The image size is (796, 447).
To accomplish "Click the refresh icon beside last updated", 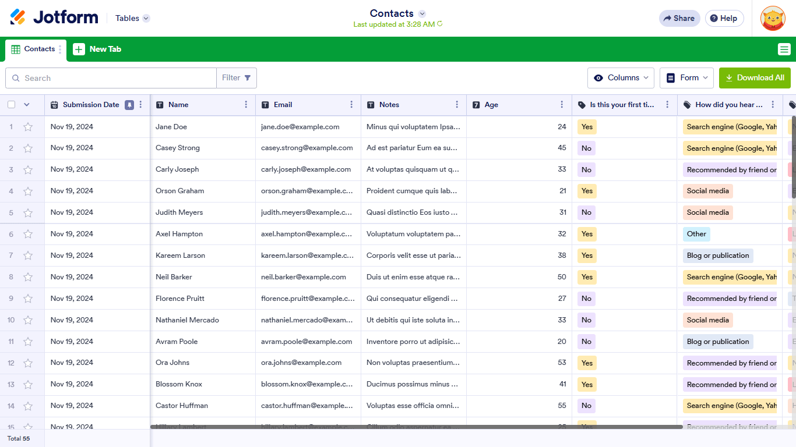I will (440, 24).
